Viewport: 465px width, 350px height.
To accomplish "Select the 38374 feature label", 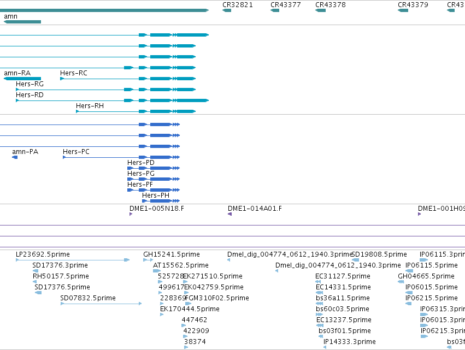I will (x=195, y=342).
